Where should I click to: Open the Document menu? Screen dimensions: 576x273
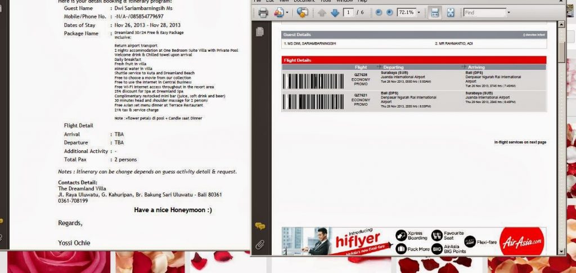pos(304,1)
